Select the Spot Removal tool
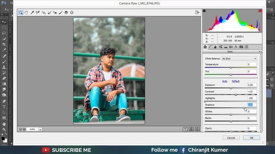This screenshot has height=154, width=275. click(x=49, y=12)
